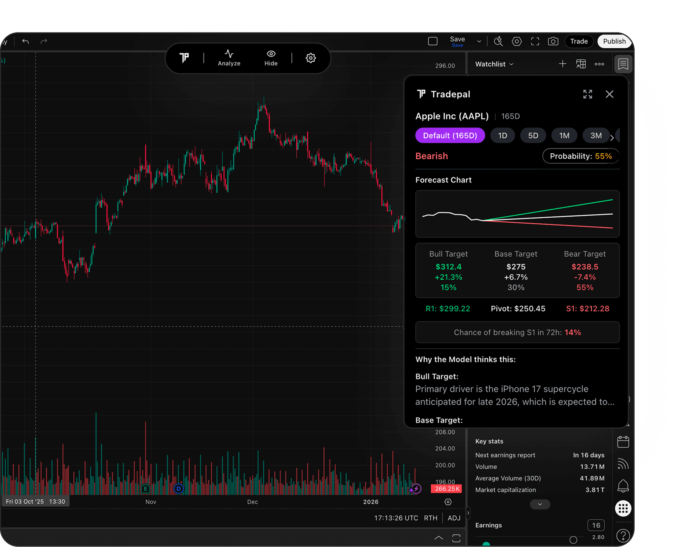Switch to the 5D timeframe tab

tap(533, 135)
